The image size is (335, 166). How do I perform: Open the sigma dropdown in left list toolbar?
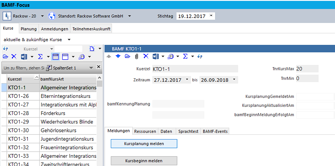coord(48,57)
